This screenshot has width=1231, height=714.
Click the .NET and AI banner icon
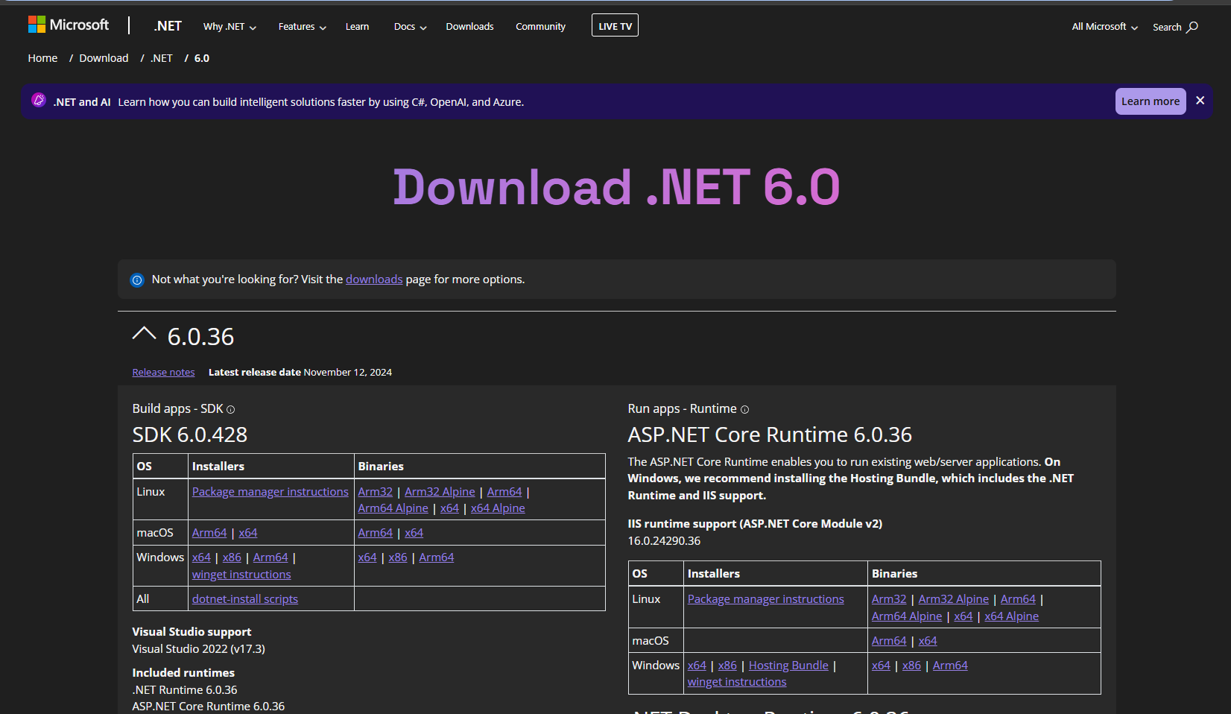click(39, 101)
